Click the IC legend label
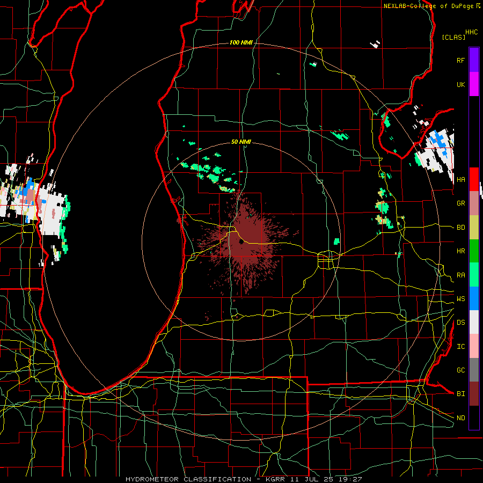 460,347
